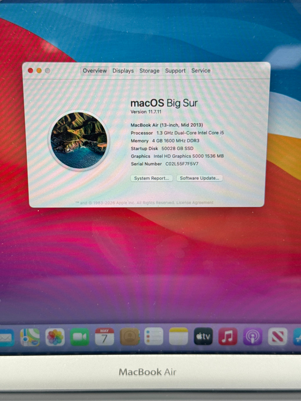
Task: Open Software Update
Action: click(199, 178)
